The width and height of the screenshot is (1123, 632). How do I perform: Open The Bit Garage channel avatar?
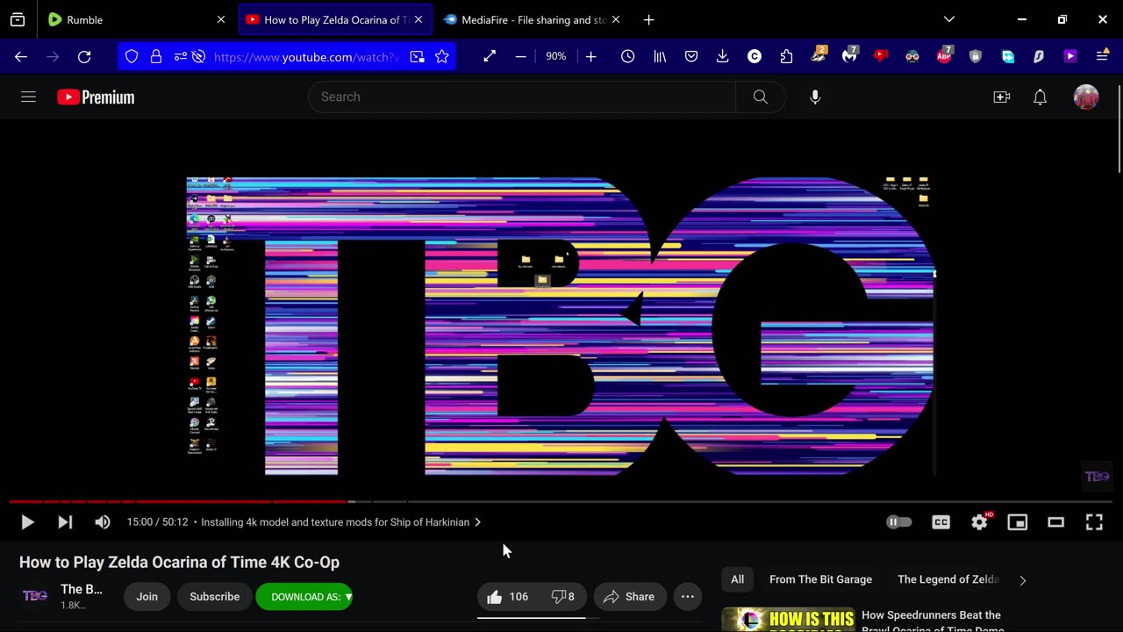point(35,597)
